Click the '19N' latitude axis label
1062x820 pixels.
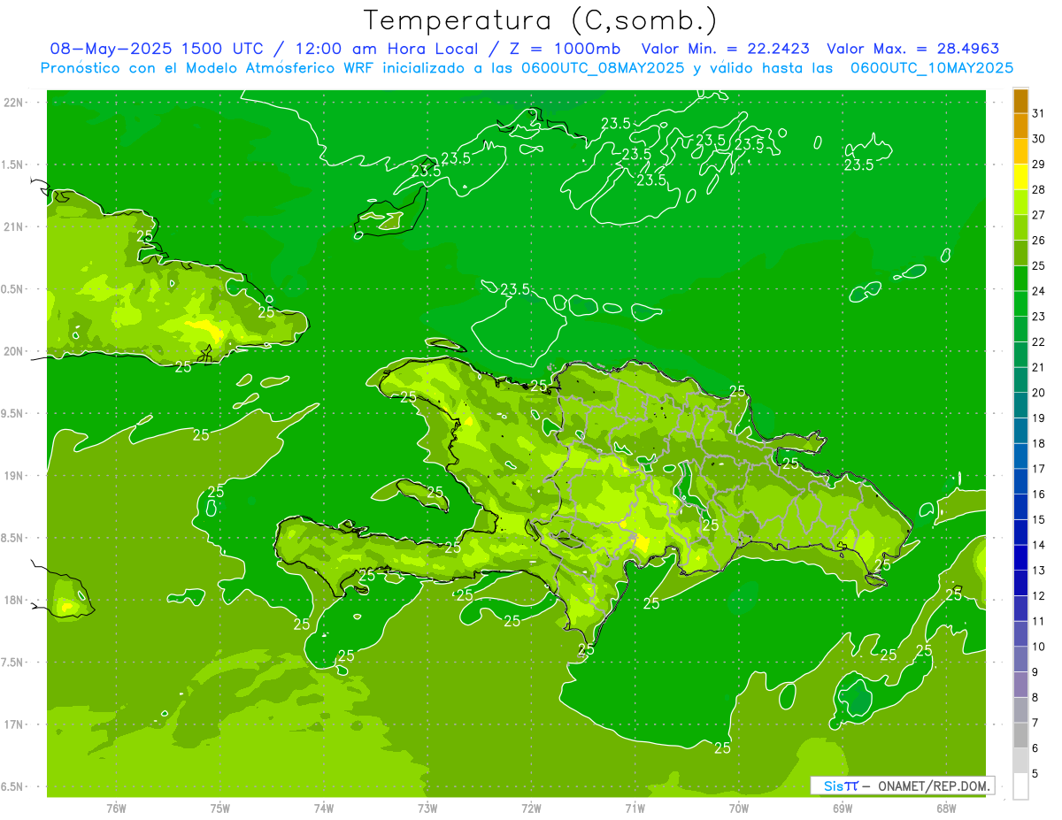pyautogui.click(x=14, y=476)
